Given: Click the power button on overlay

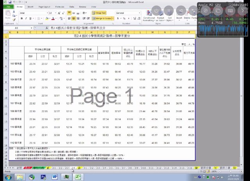Looking at the screenshot, I should [156, 11].
